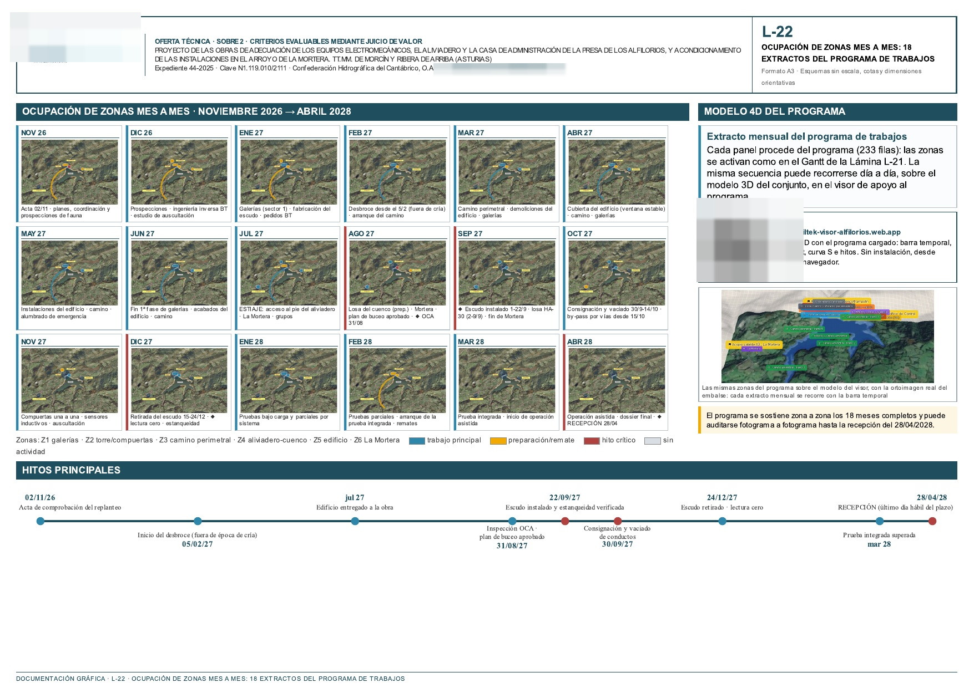Click the ABR 27 map image

click(x=616, y=172)
